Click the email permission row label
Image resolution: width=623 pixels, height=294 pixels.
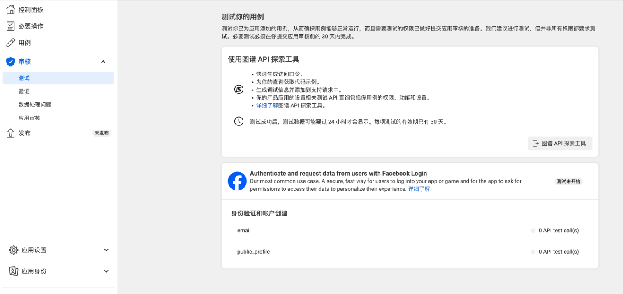(244, 231)
